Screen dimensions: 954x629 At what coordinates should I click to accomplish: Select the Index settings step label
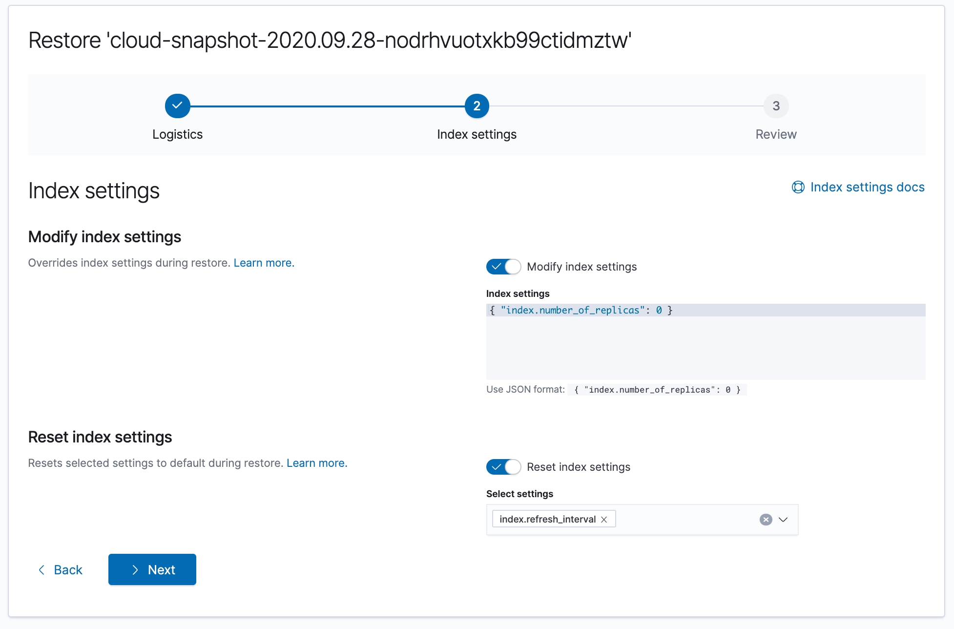(x=477, y=134)
